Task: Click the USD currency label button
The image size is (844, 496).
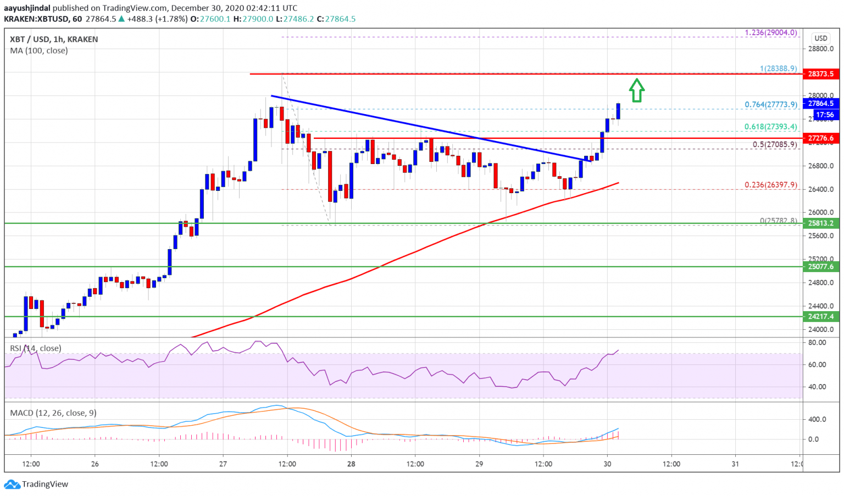Action: [821, 38]
